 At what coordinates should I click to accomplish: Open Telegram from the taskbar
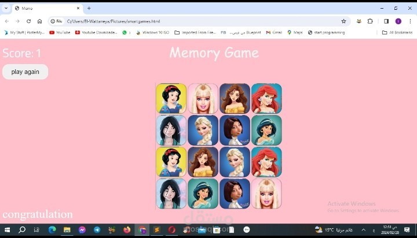tap(97, 230)
